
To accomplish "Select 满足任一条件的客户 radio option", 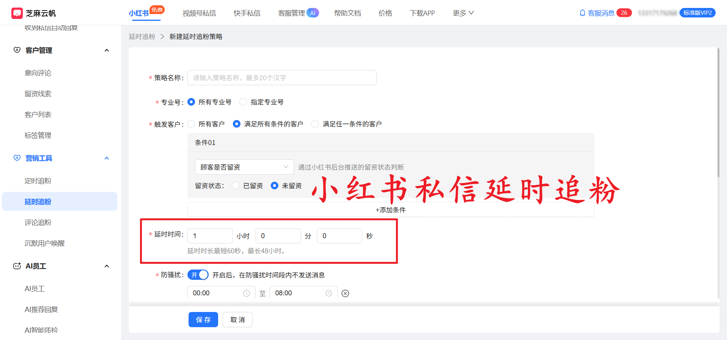I will pos(315,124).
